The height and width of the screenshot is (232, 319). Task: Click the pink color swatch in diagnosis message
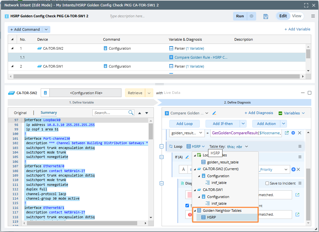pyautogui.click(x=190, y=195)
